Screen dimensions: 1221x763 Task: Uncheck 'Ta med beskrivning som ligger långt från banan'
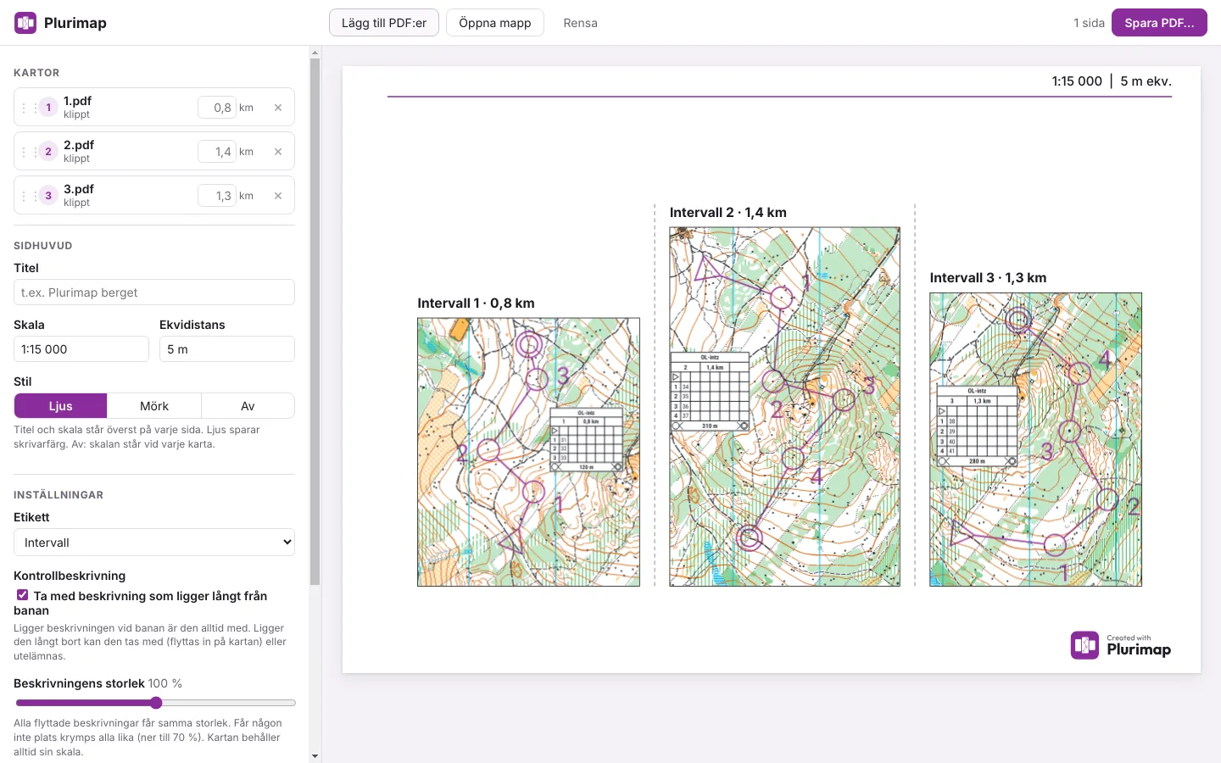(22, 595)
